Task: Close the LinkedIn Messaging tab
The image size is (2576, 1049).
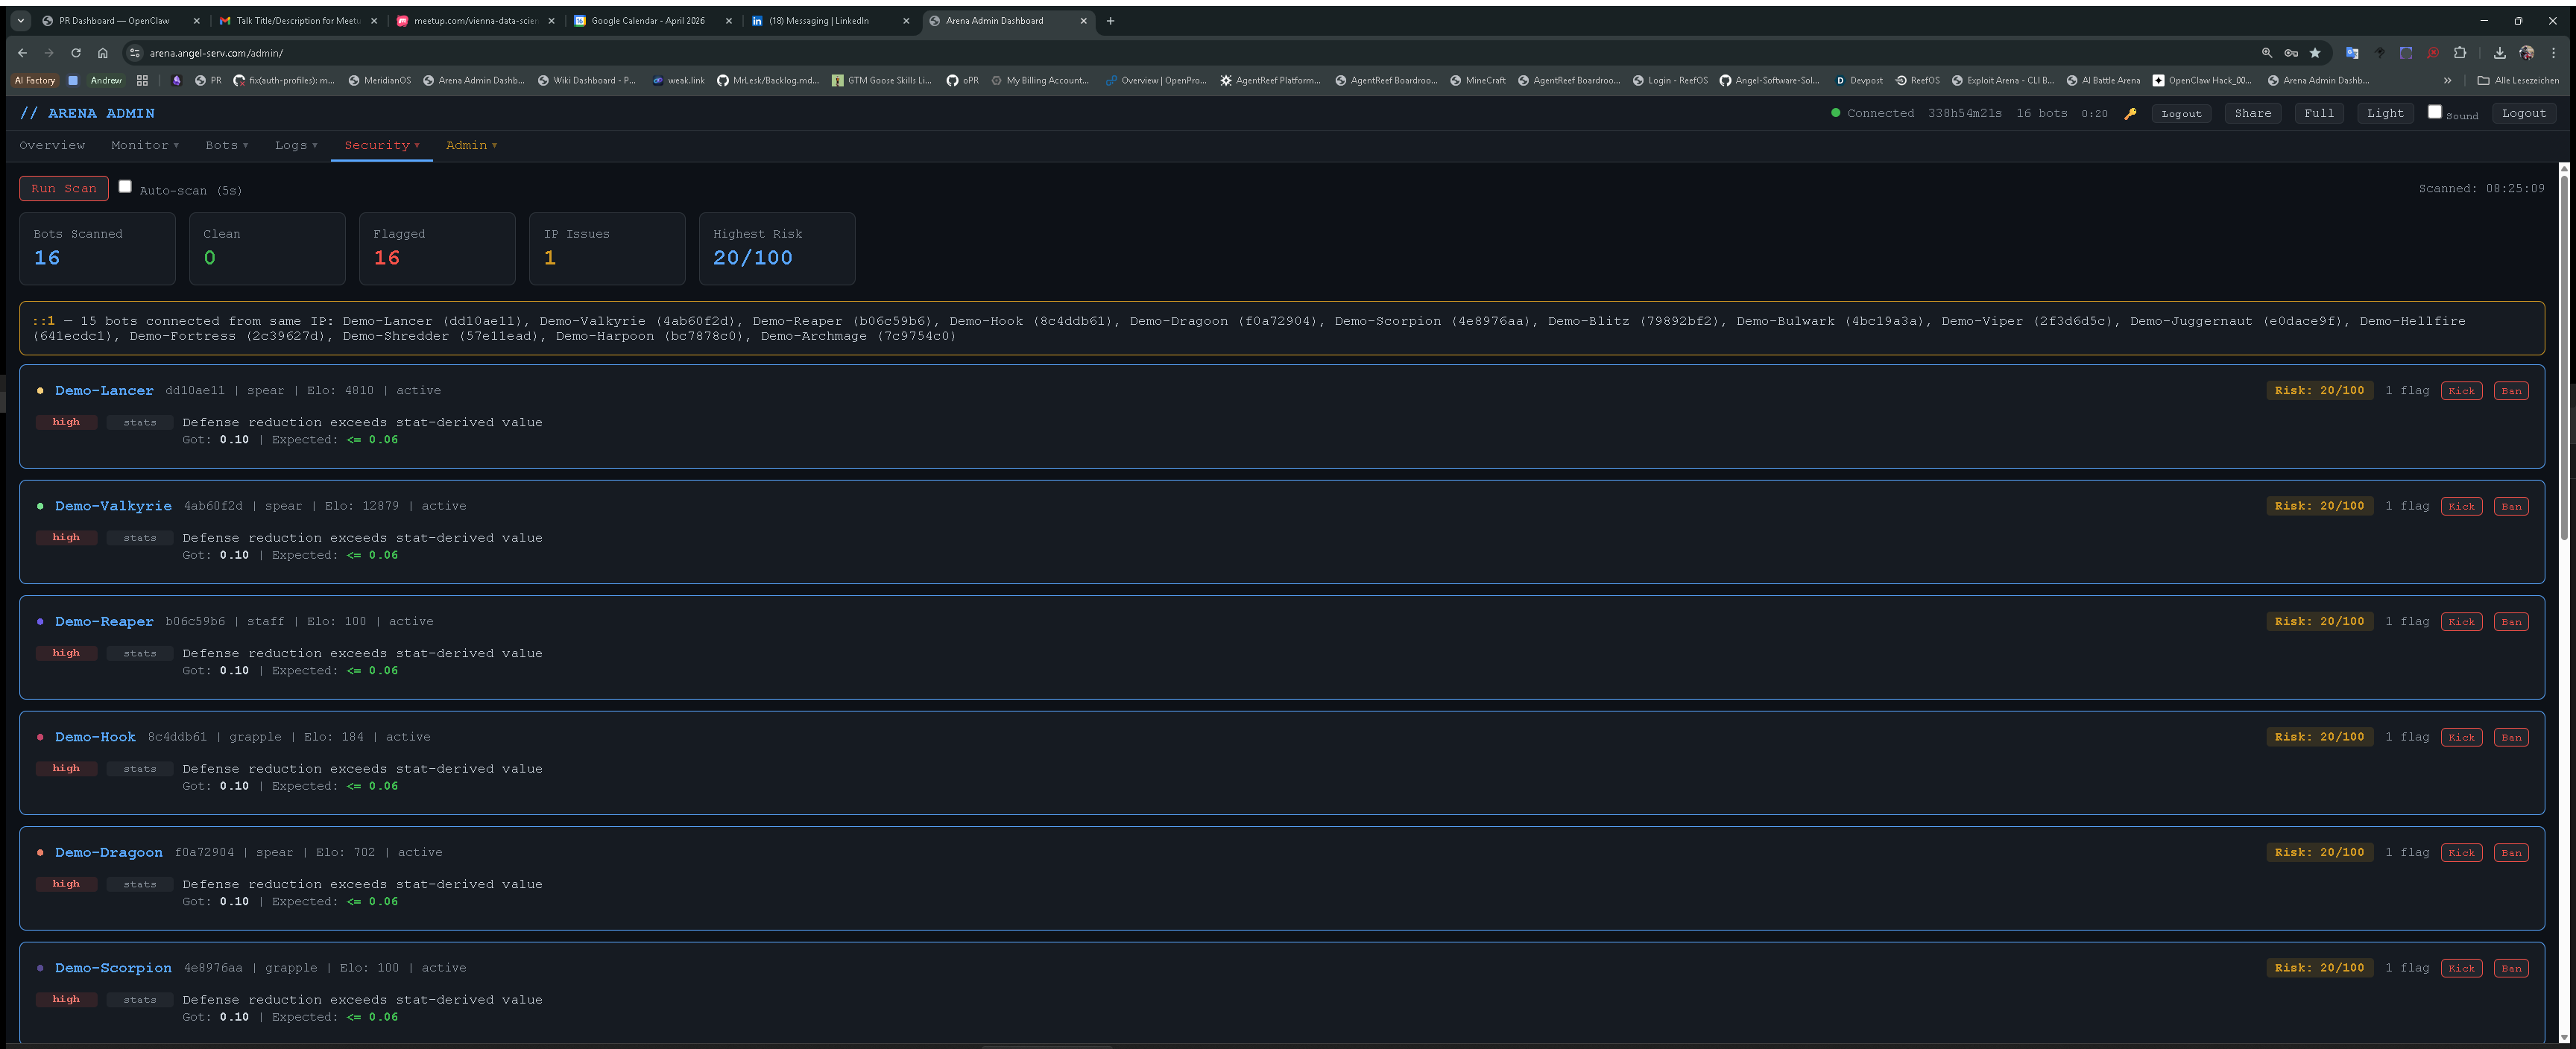Action: [x=906, y=20]
